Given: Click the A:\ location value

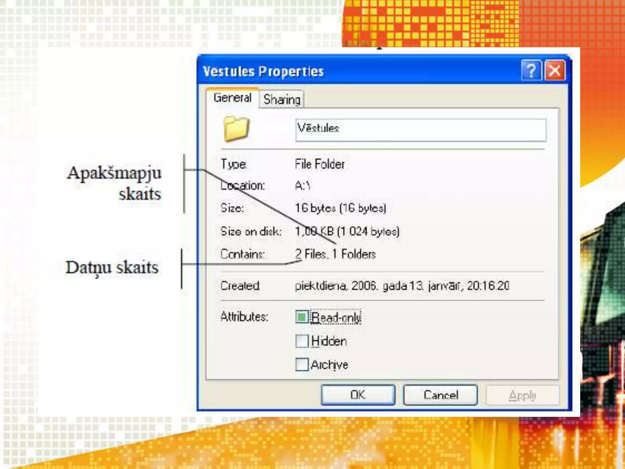Looking at the screenshot, I should point(302,185).
